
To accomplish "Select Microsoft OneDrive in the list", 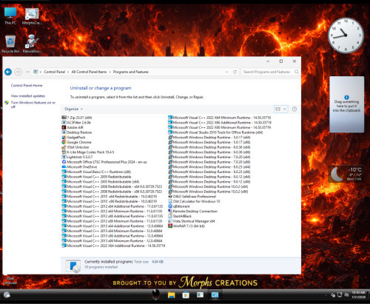I will 79,167.
